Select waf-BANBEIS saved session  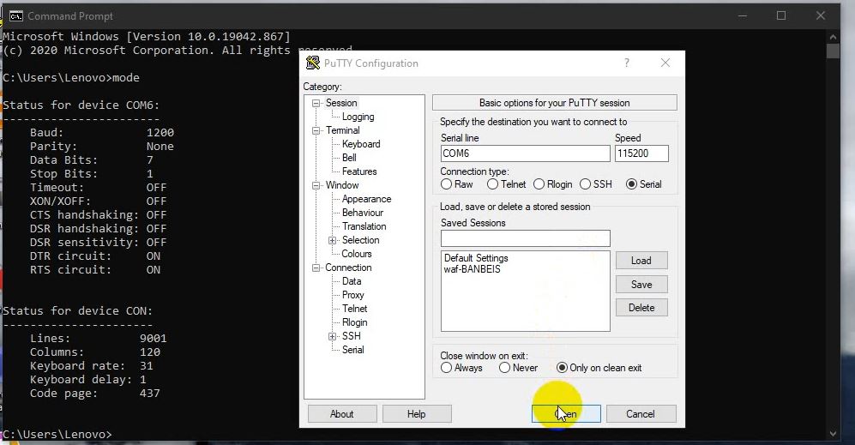[472, 269]
